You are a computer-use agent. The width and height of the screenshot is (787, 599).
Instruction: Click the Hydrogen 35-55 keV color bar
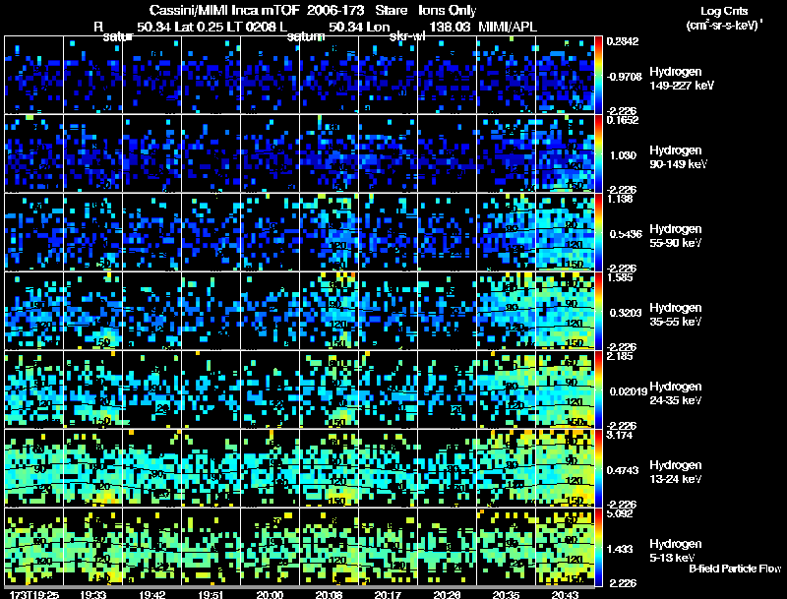(598, 311)
